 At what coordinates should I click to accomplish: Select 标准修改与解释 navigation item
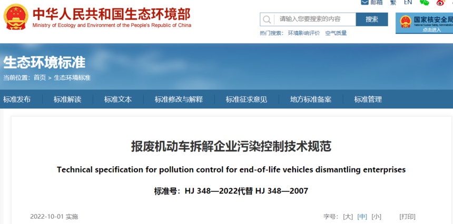[179, 99]
